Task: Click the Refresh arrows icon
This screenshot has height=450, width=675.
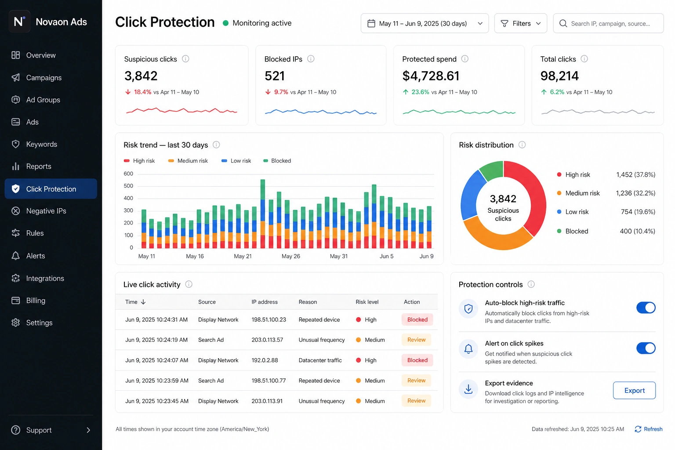Action: click(x=638, y=429)
